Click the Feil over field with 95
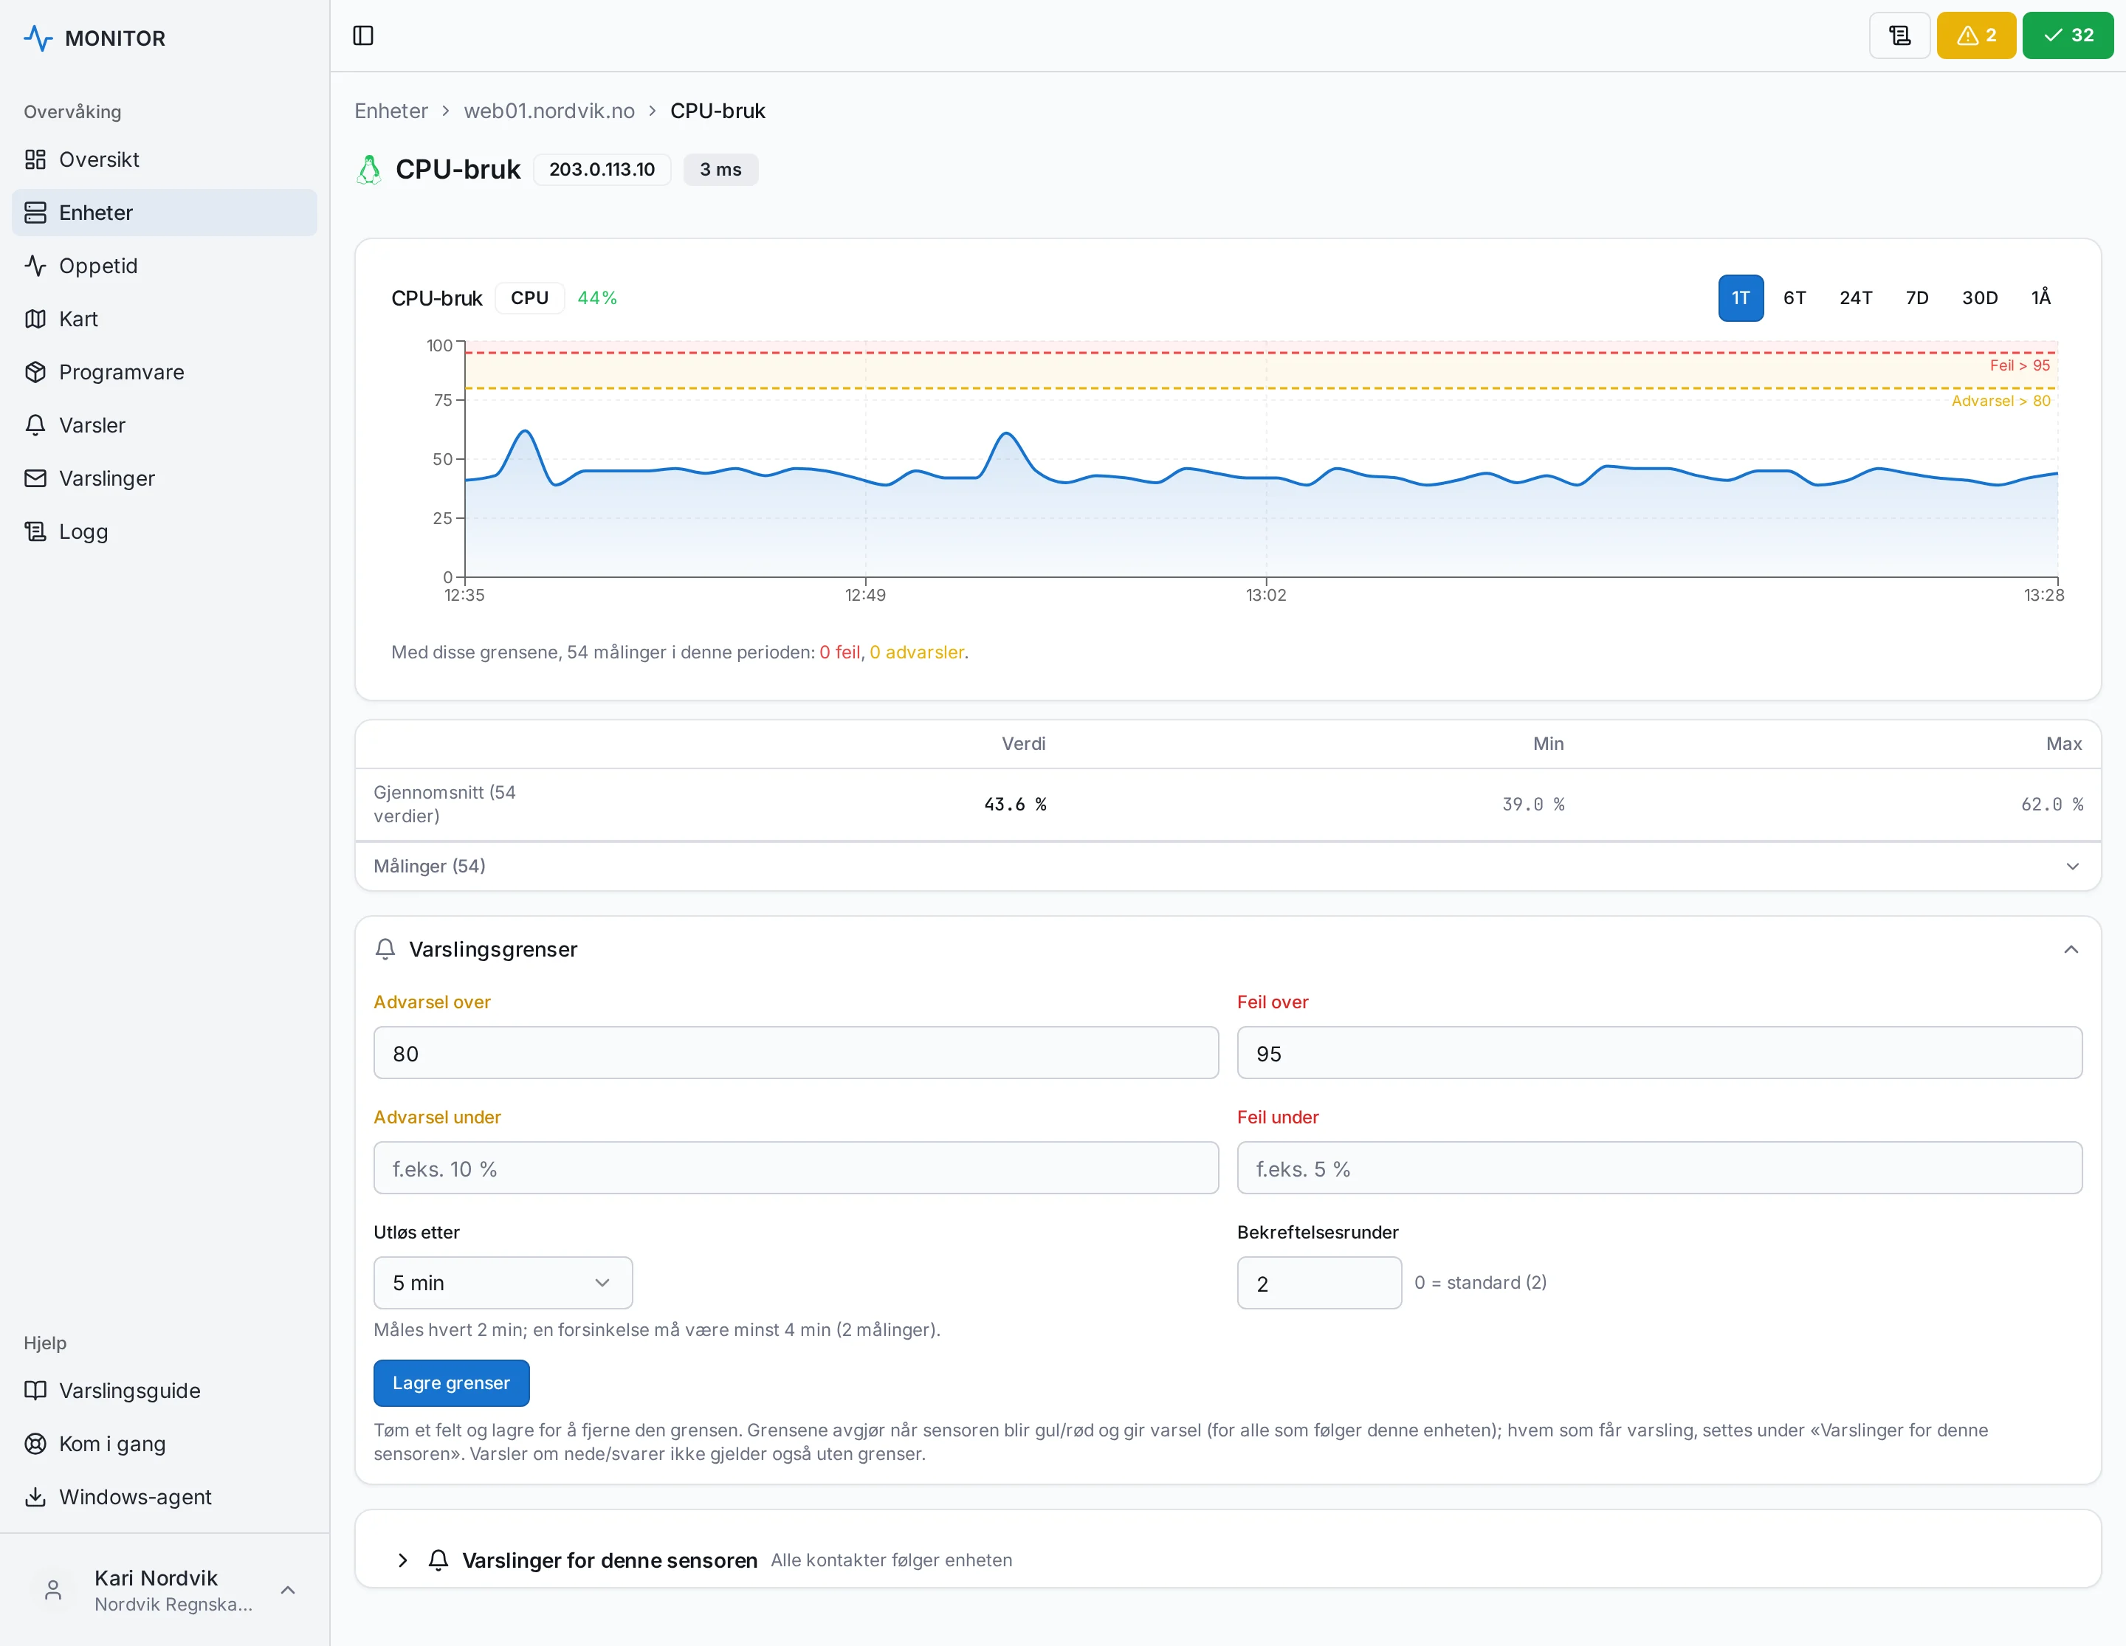This screenshot has height=1646, width=2126. (x=1659, y=1053)
